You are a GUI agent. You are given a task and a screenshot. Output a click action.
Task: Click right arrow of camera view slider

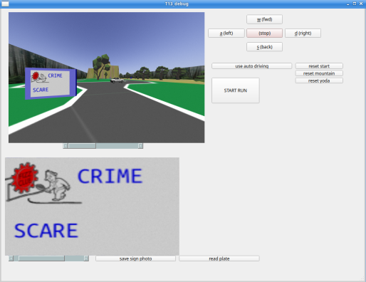140,146
